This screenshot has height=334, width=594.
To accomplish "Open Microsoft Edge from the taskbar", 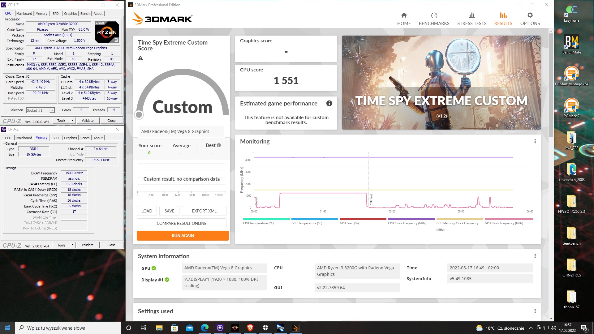I will 205,328.
